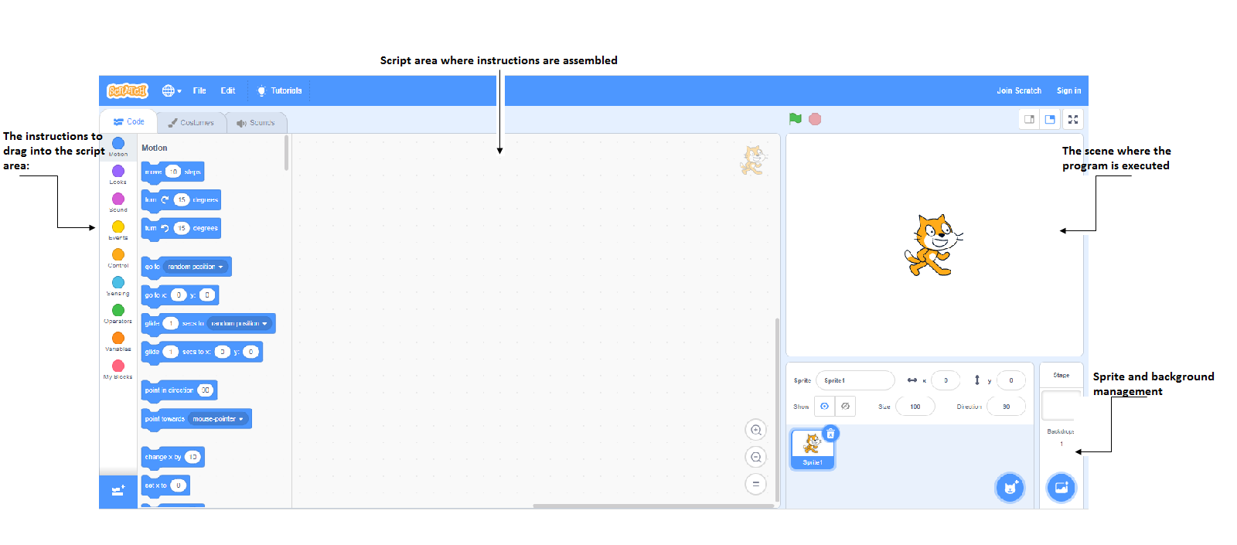Click the steps value in move block
The image size is (1237, 545).
[173, 172]
